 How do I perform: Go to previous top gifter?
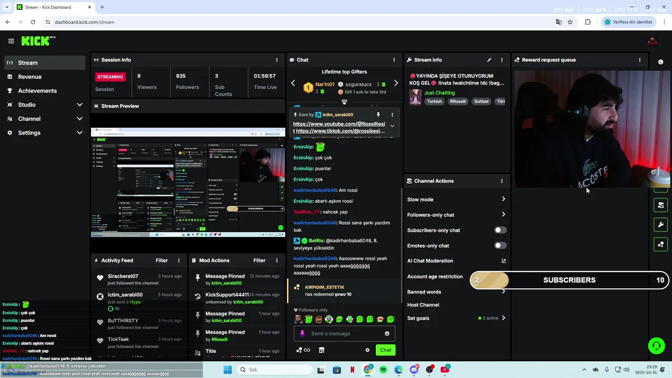[293, 83]
